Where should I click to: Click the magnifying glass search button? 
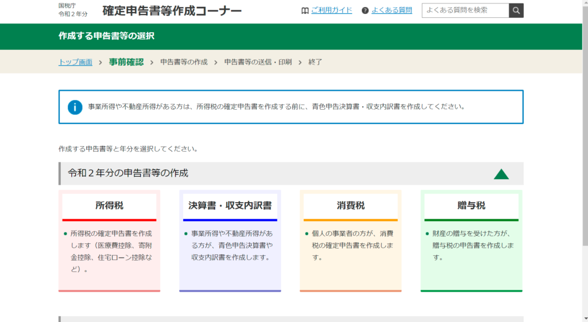(516, 10)
